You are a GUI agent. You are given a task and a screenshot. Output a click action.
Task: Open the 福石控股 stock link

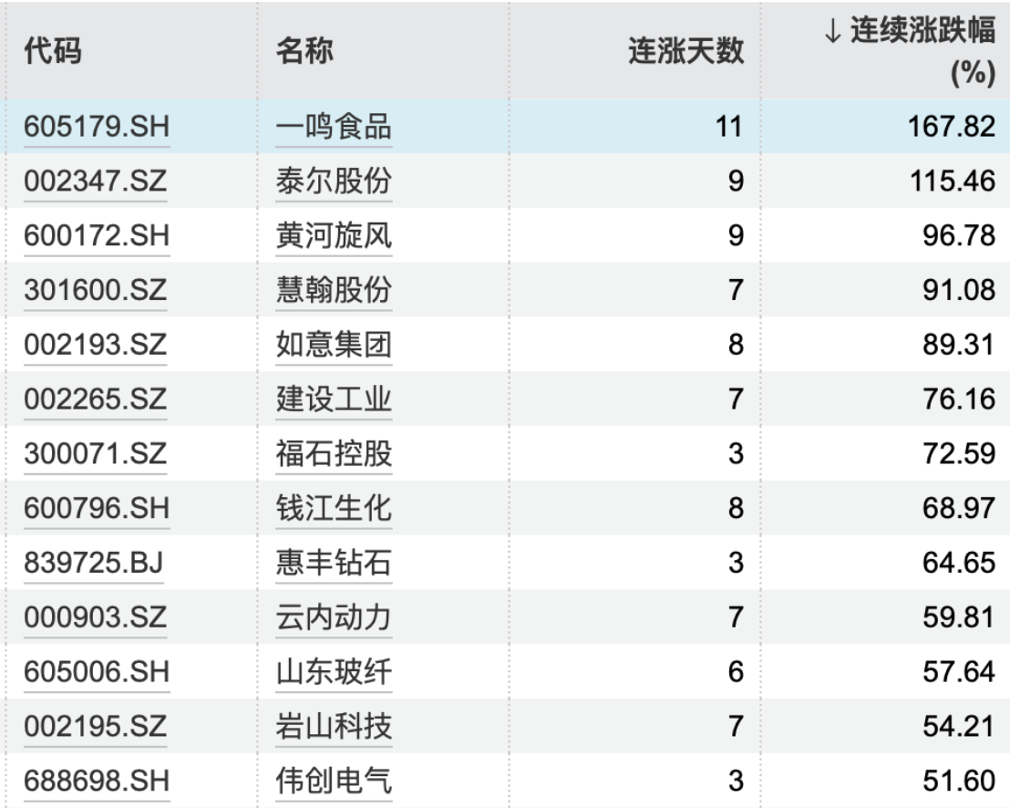point(334,453)
